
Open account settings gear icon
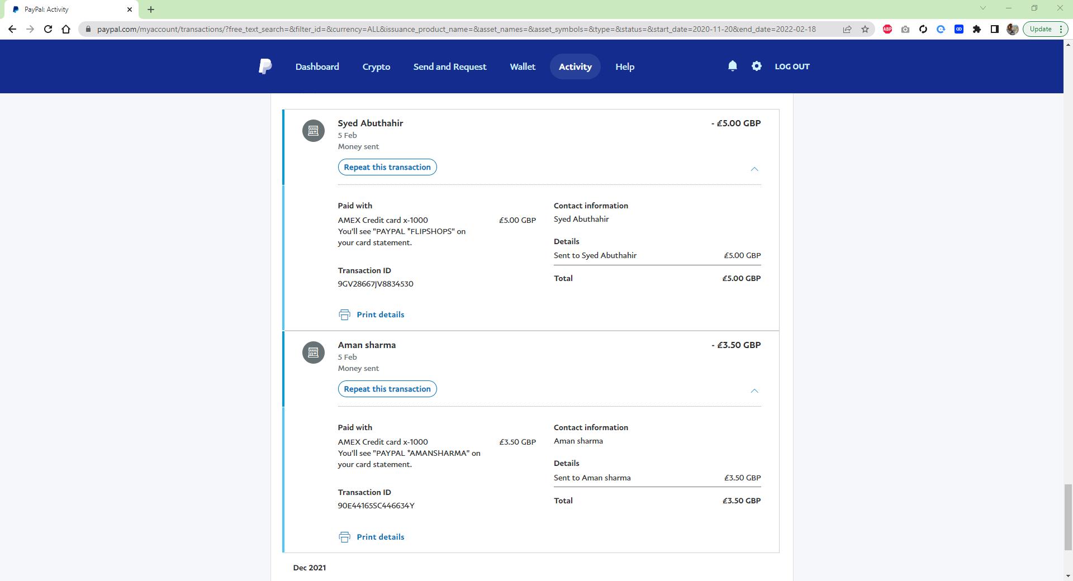click(x=756, y=66)
